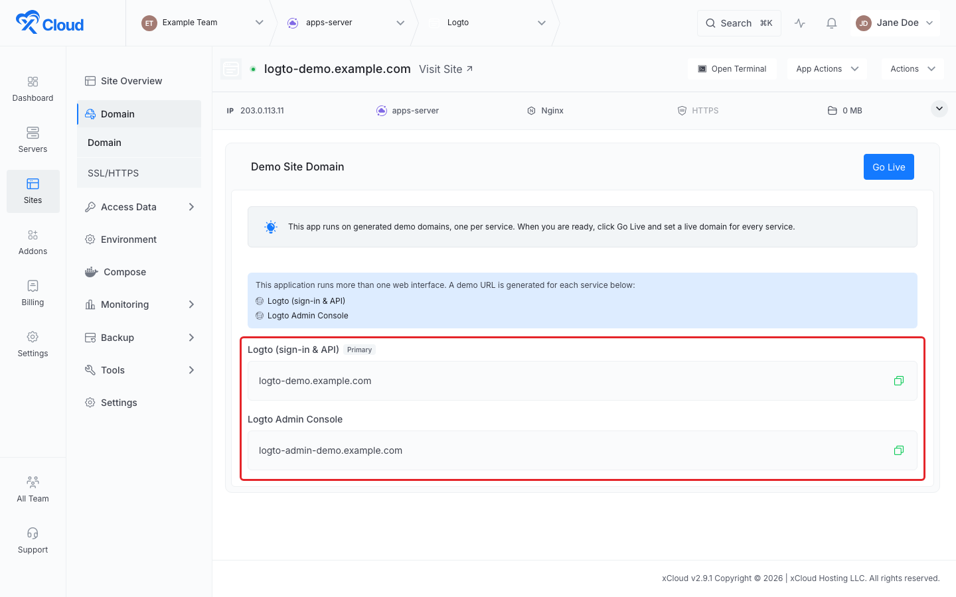Click the HTTPS shield icon

(x=682, y=111)
